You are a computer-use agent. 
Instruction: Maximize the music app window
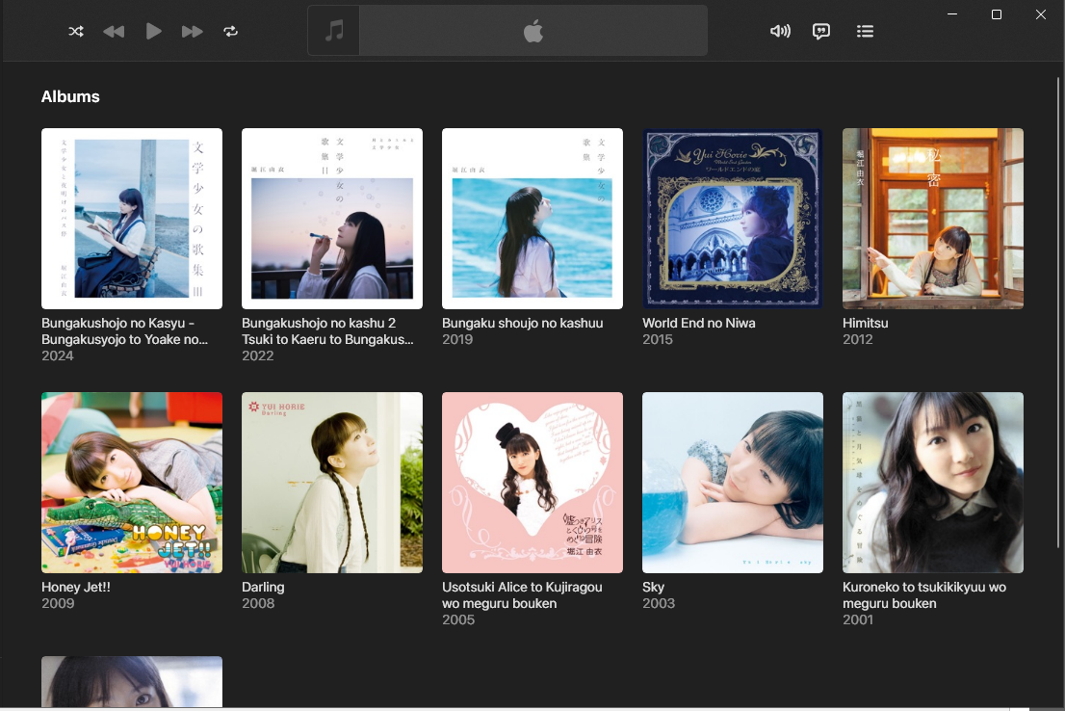(997, 14)
